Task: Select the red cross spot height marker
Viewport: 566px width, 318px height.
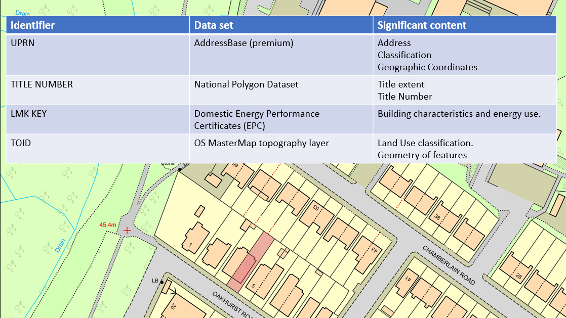Action: pos(127,230)
